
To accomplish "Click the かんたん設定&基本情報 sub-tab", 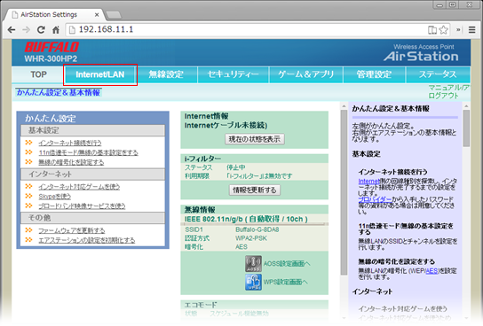I will pyautogui.click(x=59, y=92).
